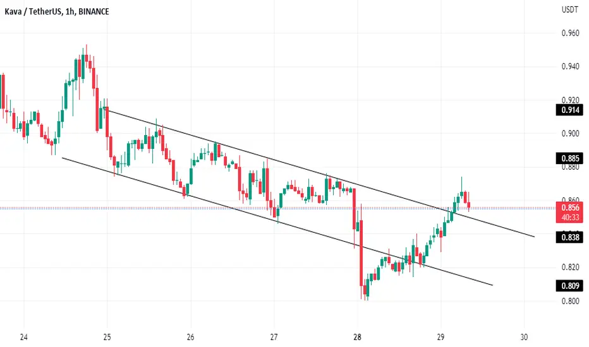The image size is (589, 347).
Task: Click the red 0.856 current price tag
Action: pyautogui.click(x=569, y=208)
